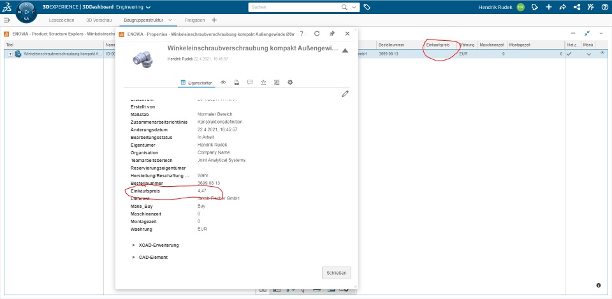Open the 3DEXPERIENCE compass
Image resolution: width=612 pixels, height=299 pixels.
[26, 12]
